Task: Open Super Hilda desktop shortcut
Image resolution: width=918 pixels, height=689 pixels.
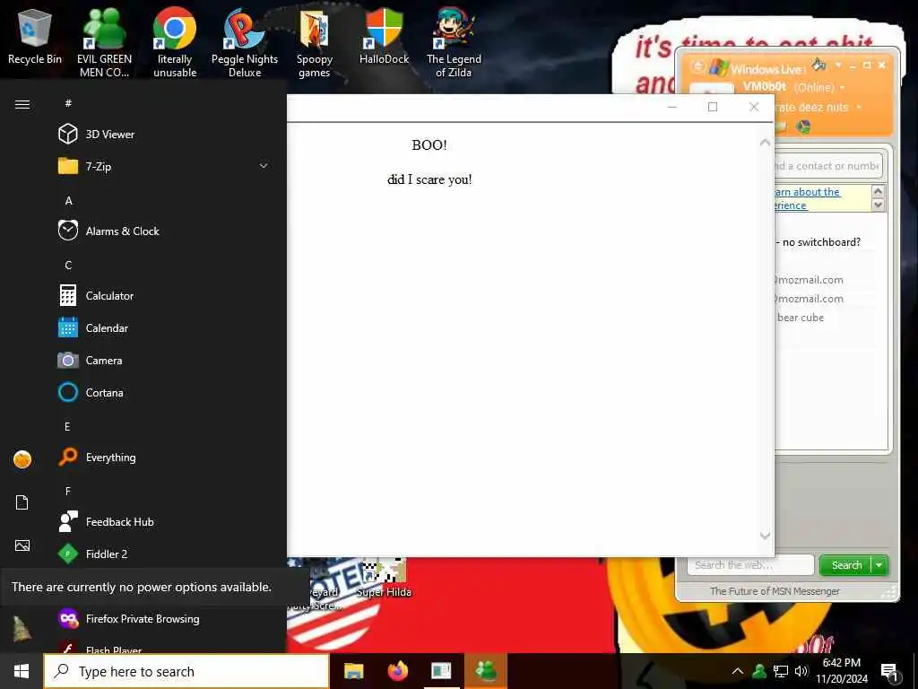Action: coord(384,578)
